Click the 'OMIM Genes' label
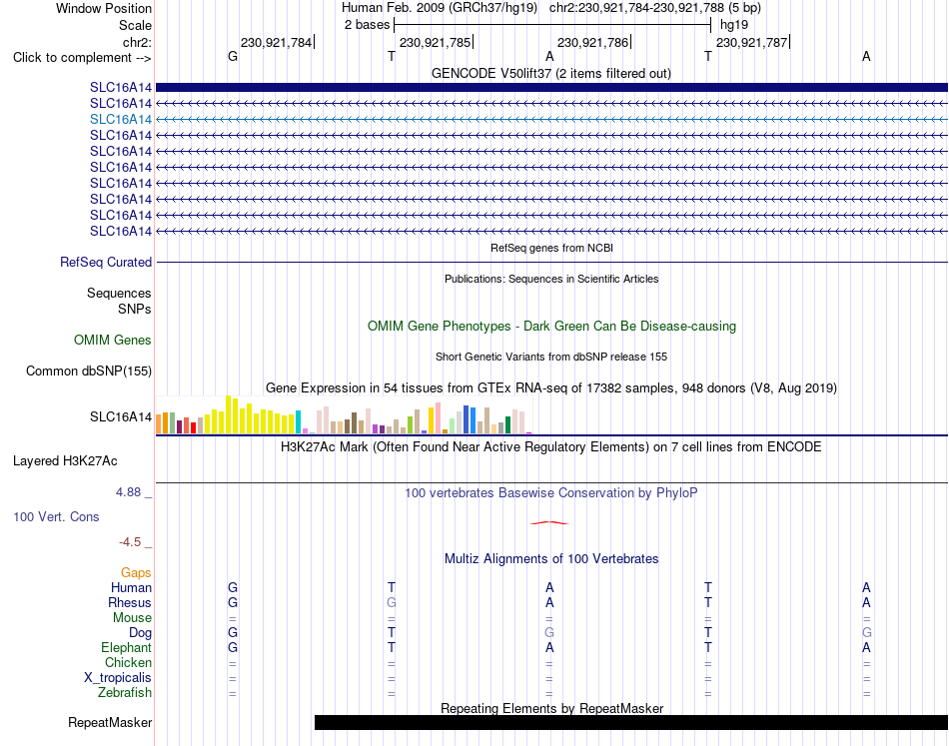Viewport: 949px width, 746px height. (112, 340)
